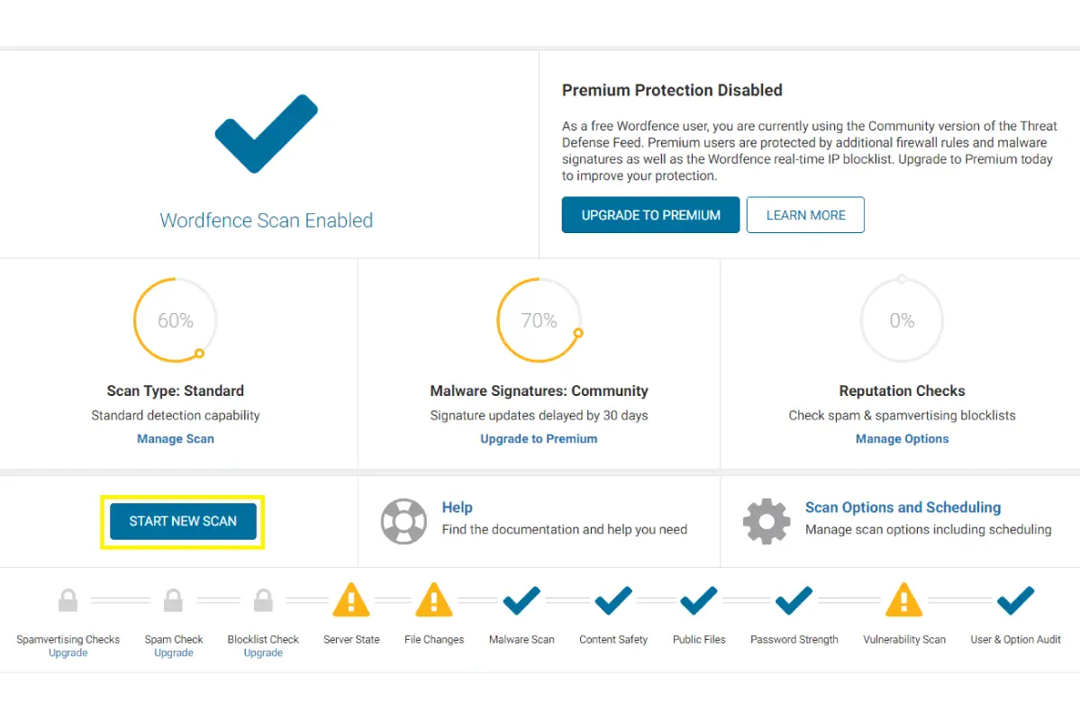Click the large Wordfence Scan Enabled checkmark
1080x719 pixels.
[x=266, y=133]
